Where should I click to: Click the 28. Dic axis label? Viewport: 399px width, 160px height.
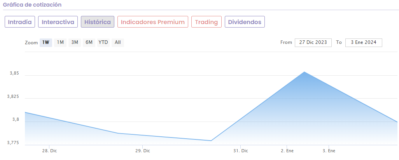[x=50, y=151]
